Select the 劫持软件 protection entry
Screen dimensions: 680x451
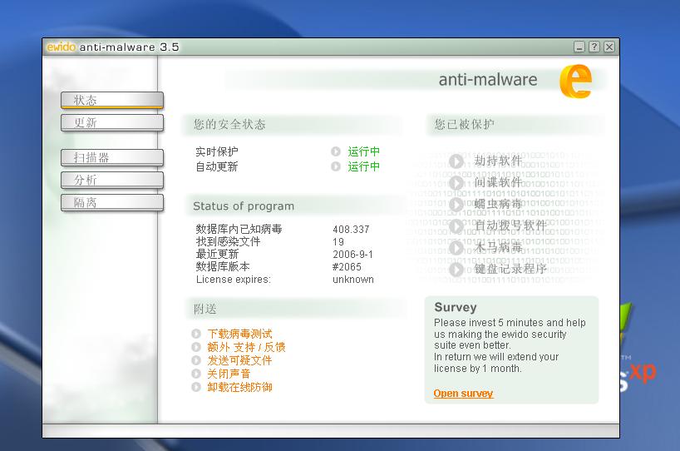pyautogui.click(x=498, y=161)
